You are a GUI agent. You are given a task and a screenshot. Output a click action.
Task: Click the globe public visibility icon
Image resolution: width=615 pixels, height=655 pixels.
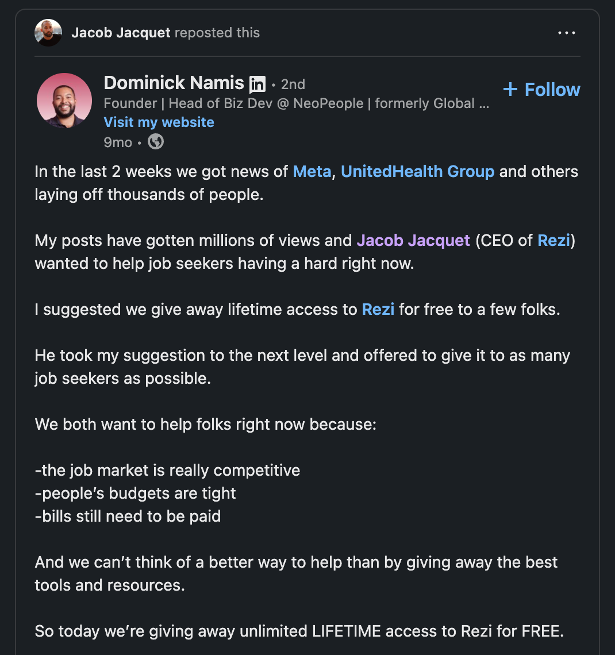[156, 141]
